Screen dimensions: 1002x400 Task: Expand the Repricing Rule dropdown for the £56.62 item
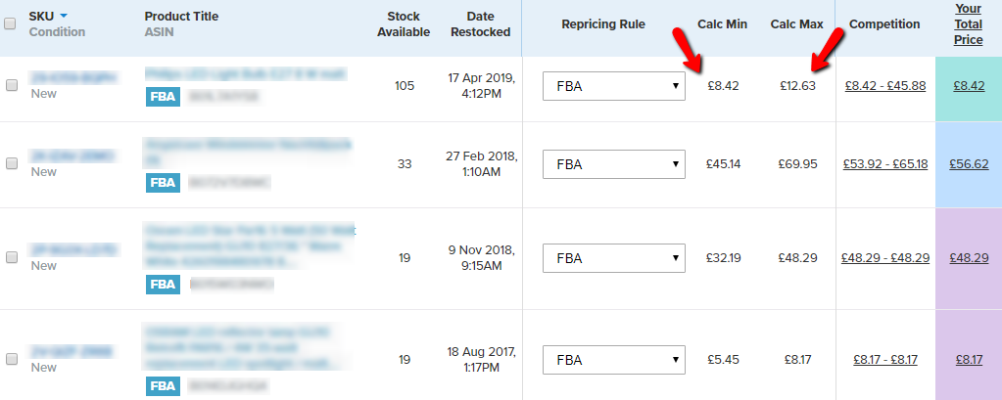tap(614, 163)
